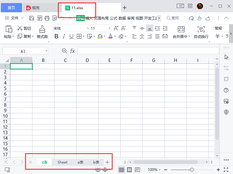This screenshot has width=233, height=174.
Task: Select the a表 worksheet tab
Action: (81, 162)
